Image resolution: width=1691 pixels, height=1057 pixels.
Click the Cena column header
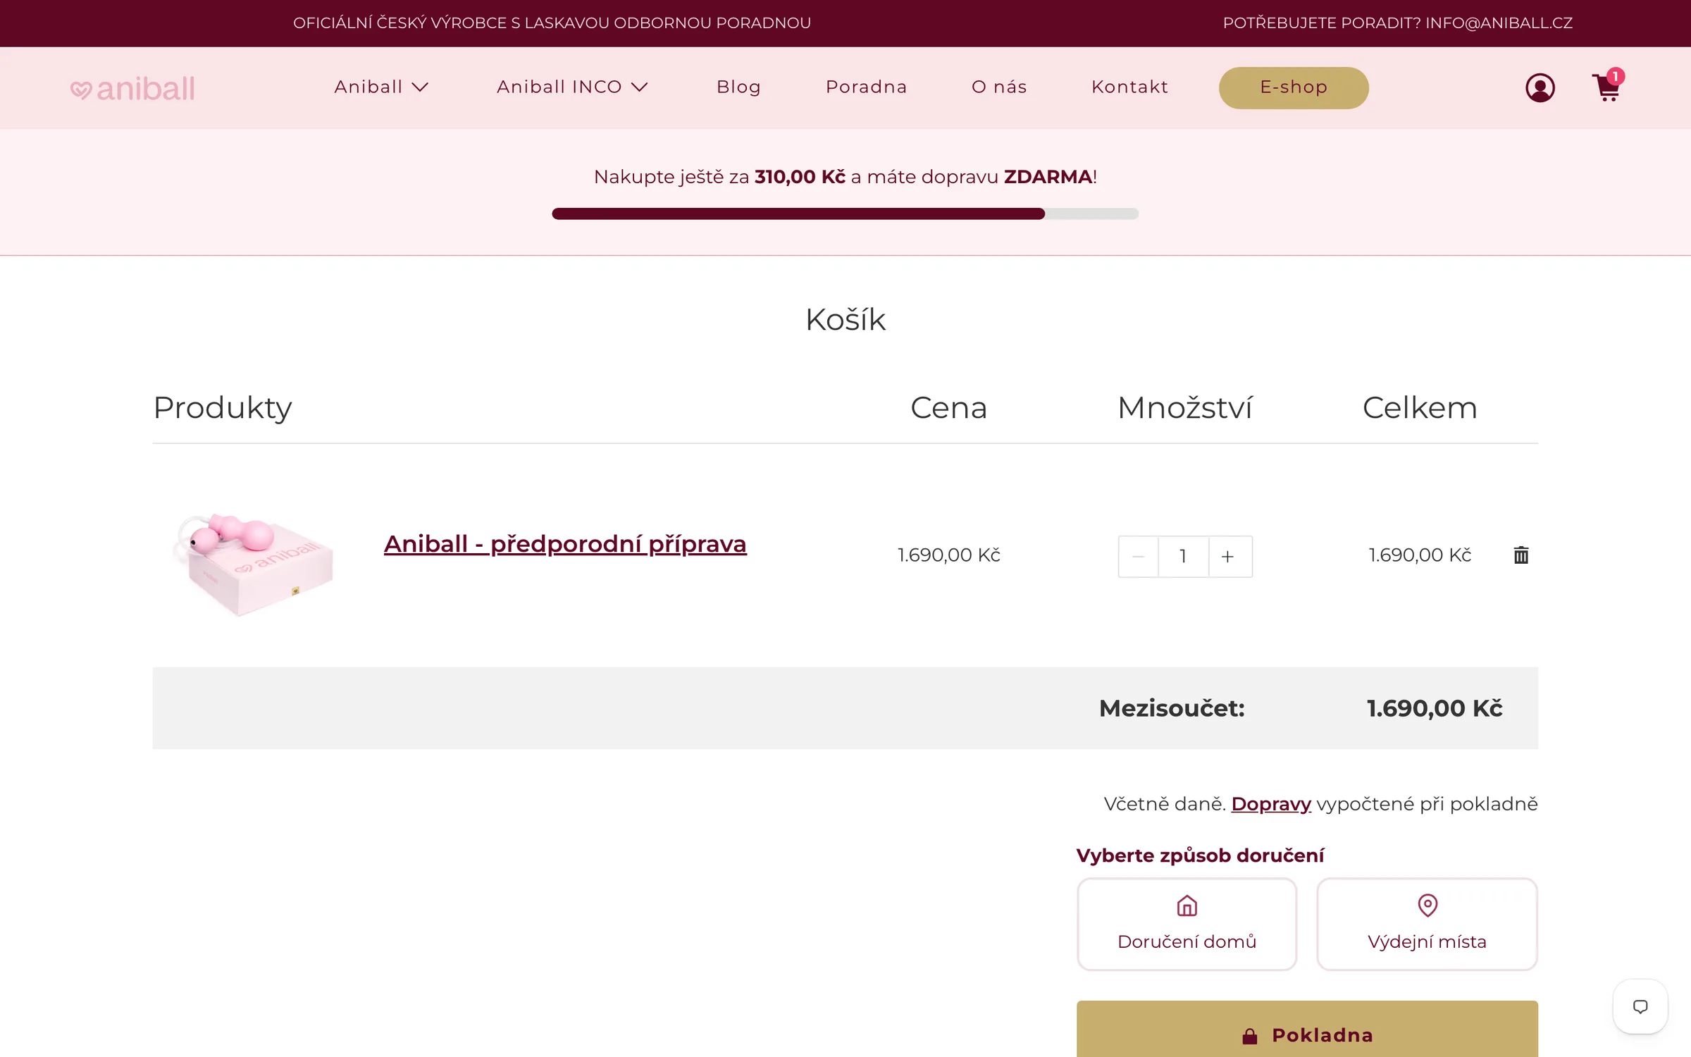[948, 407]
